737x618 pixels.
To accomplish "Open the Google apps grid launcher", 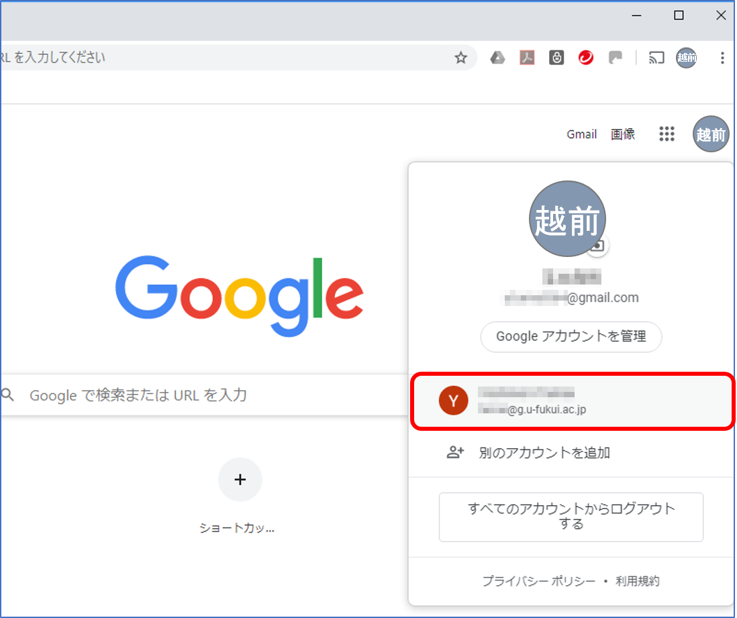I will tap(667, 134).
